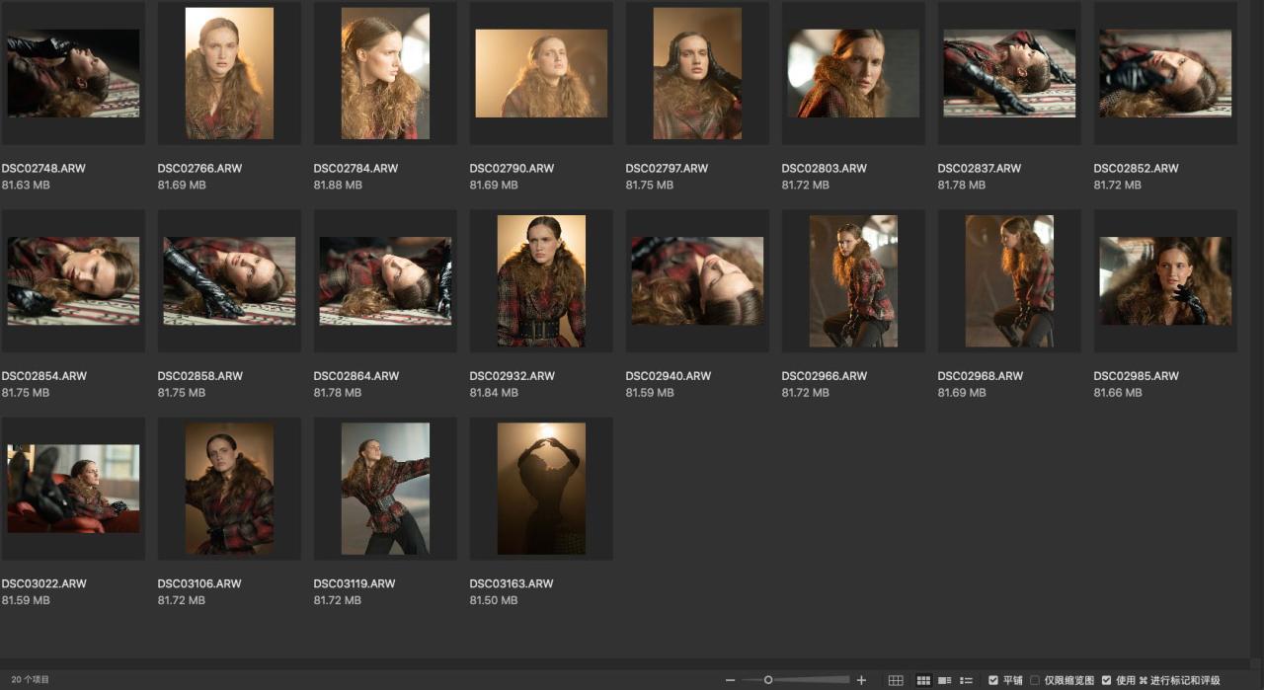This screenshot has width=1264, height=690.
Task: Switch to thumbnail grid view
Action: [923, 680]
